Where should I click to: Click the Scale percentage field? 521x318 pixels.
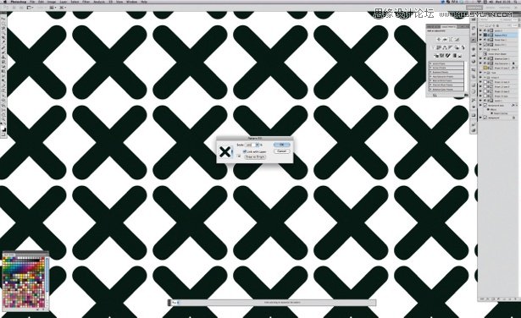click(250, 145)
